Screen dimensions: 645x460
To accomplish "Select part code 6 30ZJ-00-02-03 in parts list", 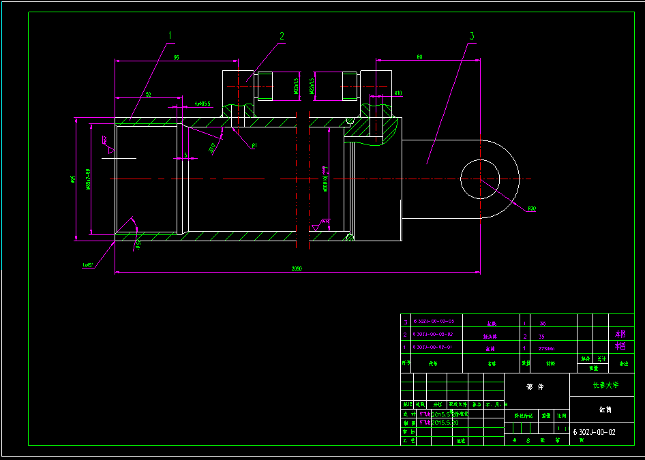I will (434, 322).
